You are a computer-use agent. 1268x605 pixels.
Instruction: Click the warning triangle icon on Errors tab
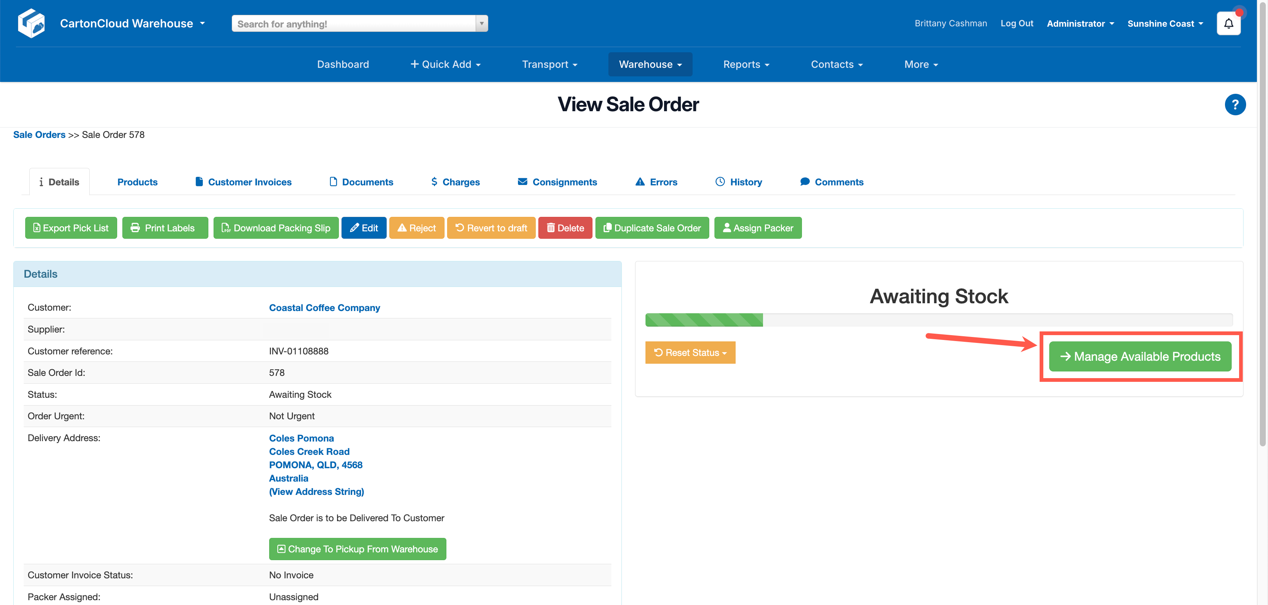click(640, 182)
